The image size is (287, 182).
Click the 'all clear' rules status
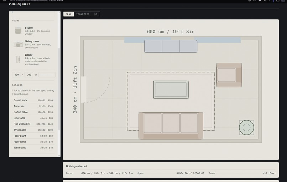(x=269, y=173)
